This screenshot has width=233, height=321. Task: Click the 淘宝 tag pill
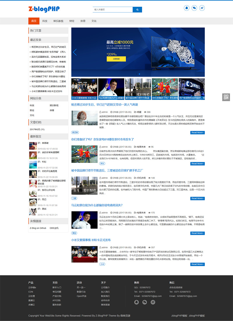74,233
